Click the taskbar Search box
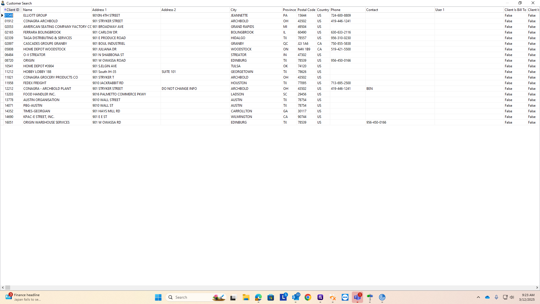 [x=191, y=297]
